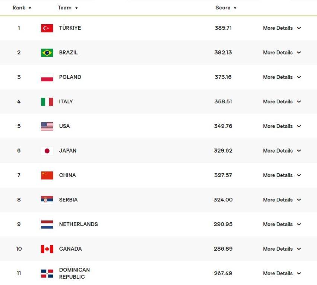The image size is (317, 285).
Task: Click the Dominican Republic flag icon
Action: coord(47,273)
